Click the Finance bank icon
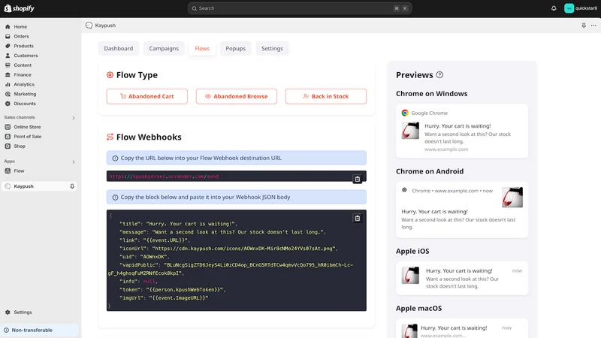 click(8, 74)
